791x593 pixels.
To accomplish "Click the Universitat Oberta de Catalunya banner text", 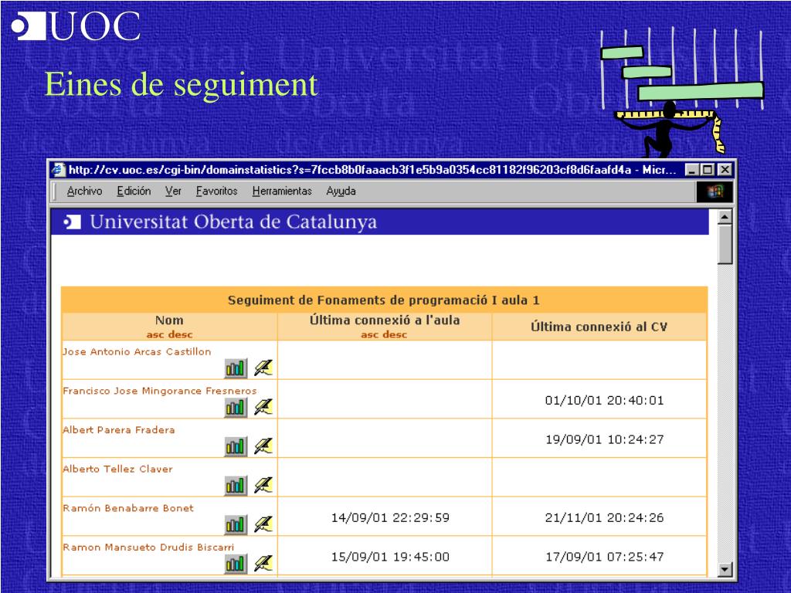I will click(233, 222).
